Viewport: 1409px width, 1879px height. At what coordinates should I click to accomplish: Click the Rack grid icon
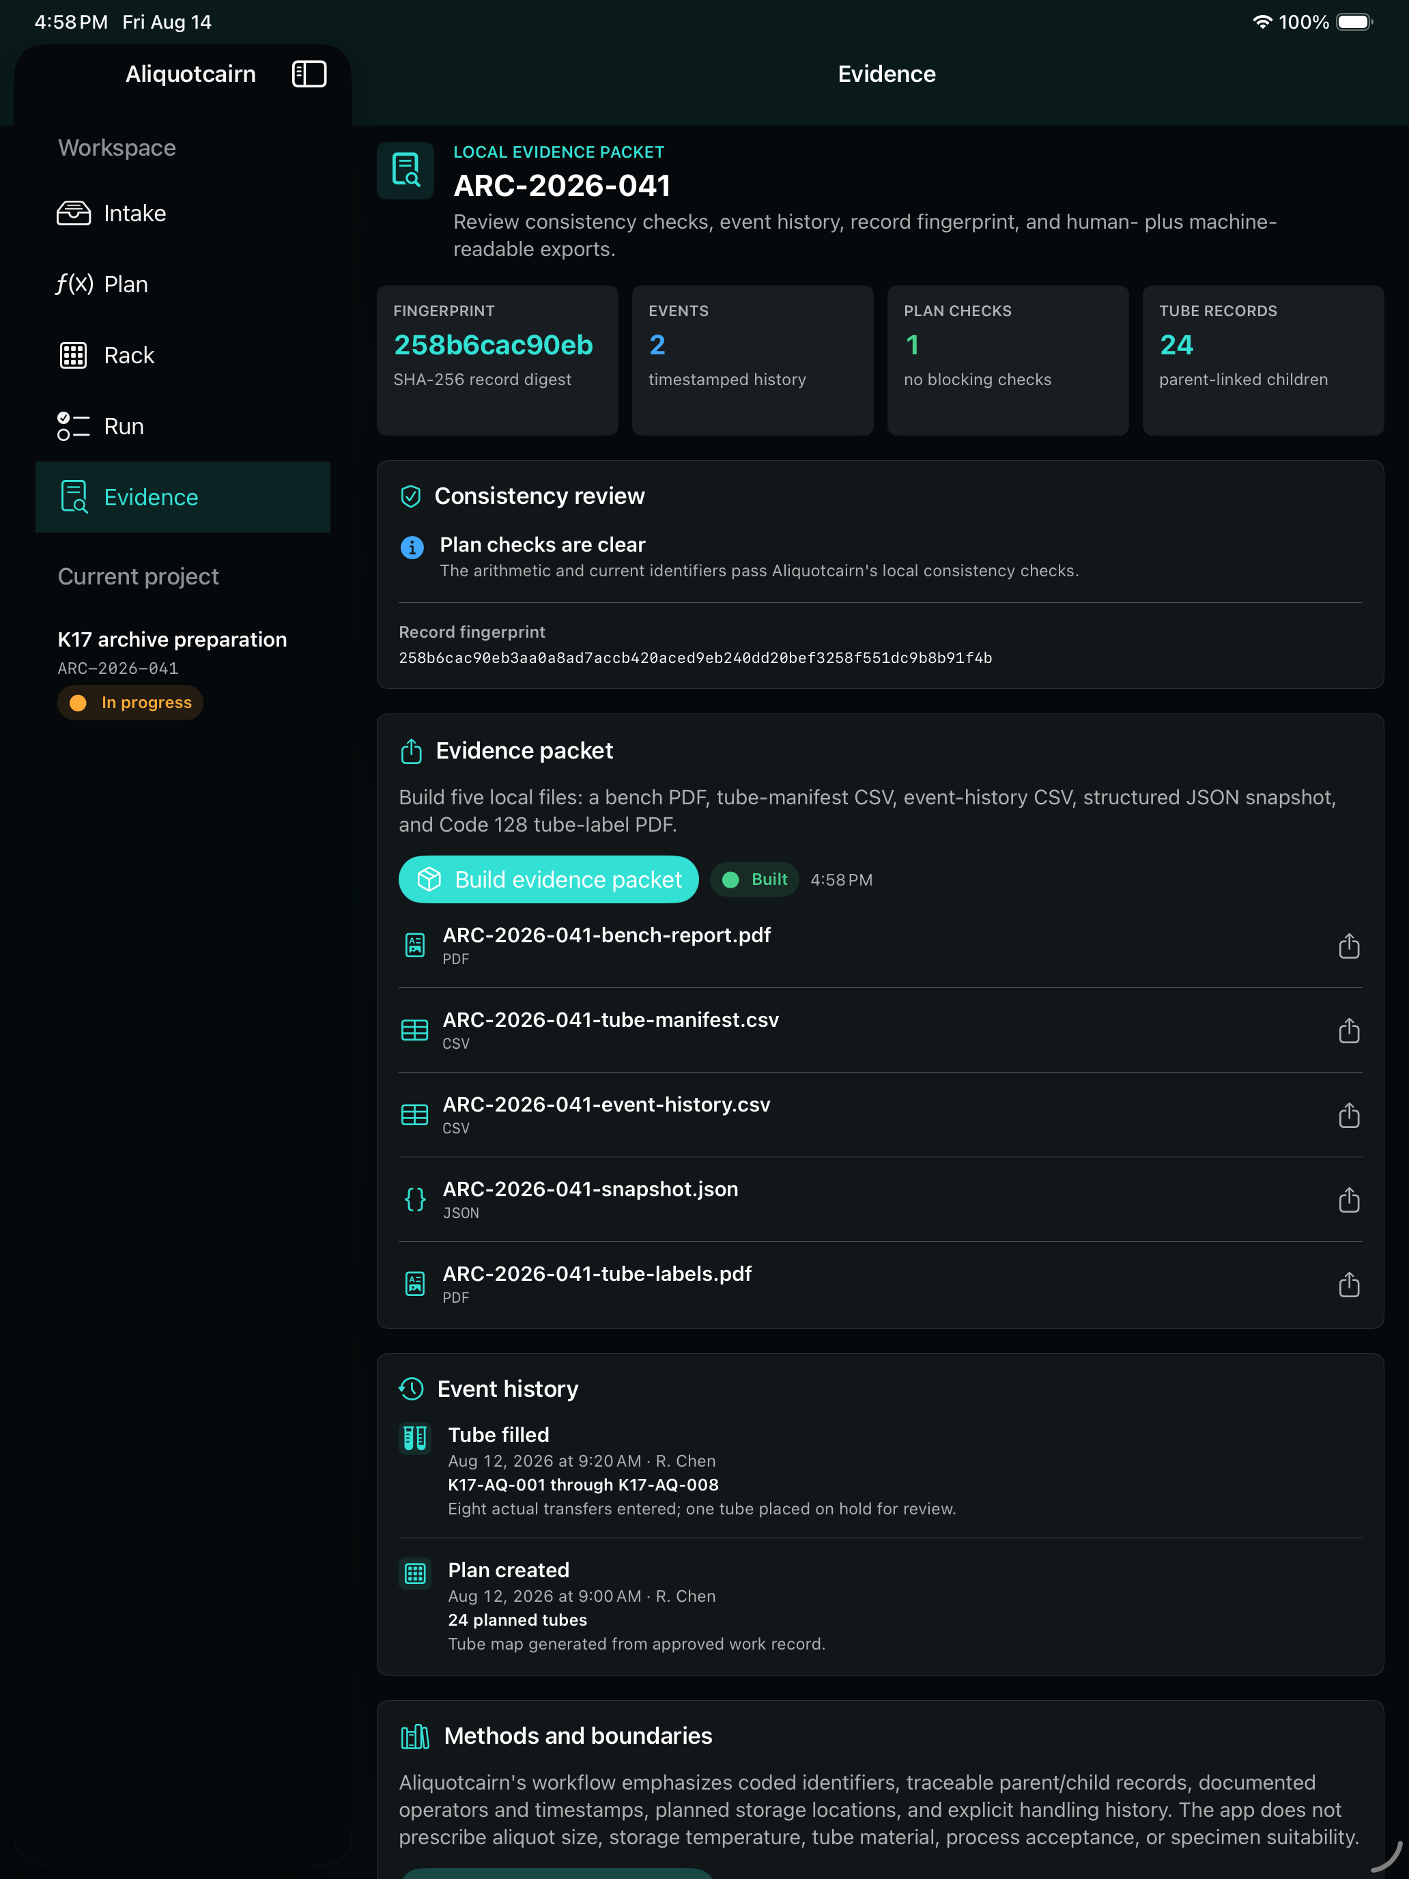tap(74, 355)
